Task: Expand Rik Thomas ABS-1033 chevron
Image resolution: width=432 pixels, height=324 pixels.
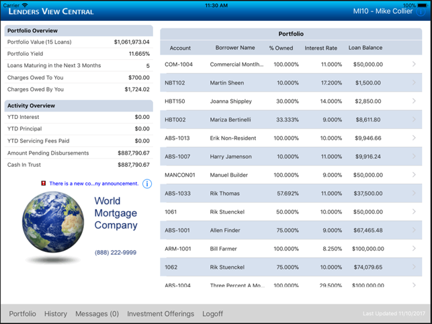Action: pos(414,193)
